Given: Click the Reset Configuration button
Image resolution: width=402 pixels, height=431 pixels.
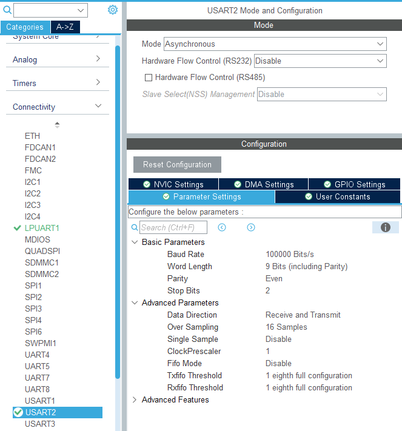Looking at the screenshot, I should [x=177, y=165].
